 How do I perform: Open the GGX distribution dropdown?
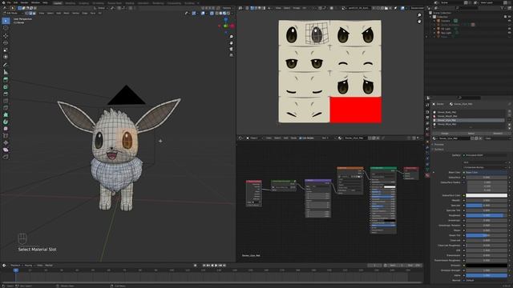pos(486,162)
